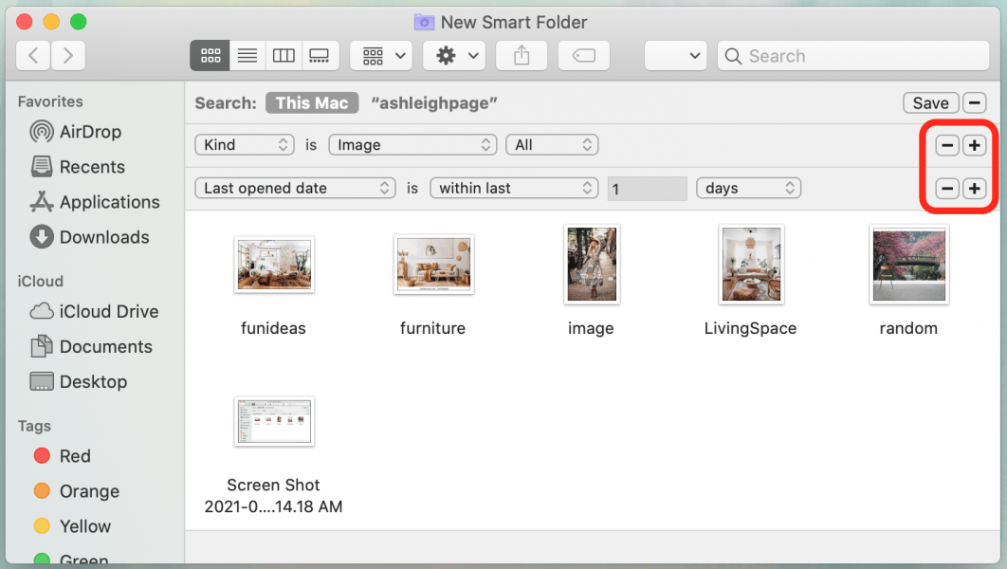Select the Red tag color dot
This screenshot has height=569, width=1007.
click(42, 456)
